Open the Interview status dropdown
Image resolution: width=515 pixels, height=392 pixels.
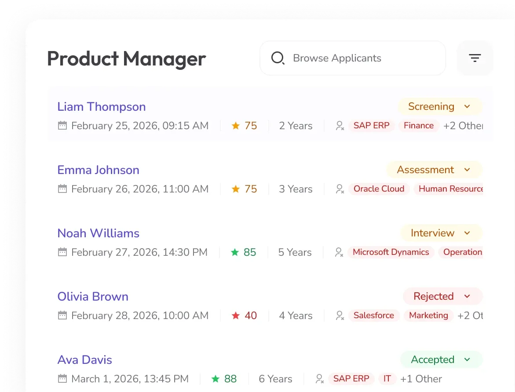(441, 233)
